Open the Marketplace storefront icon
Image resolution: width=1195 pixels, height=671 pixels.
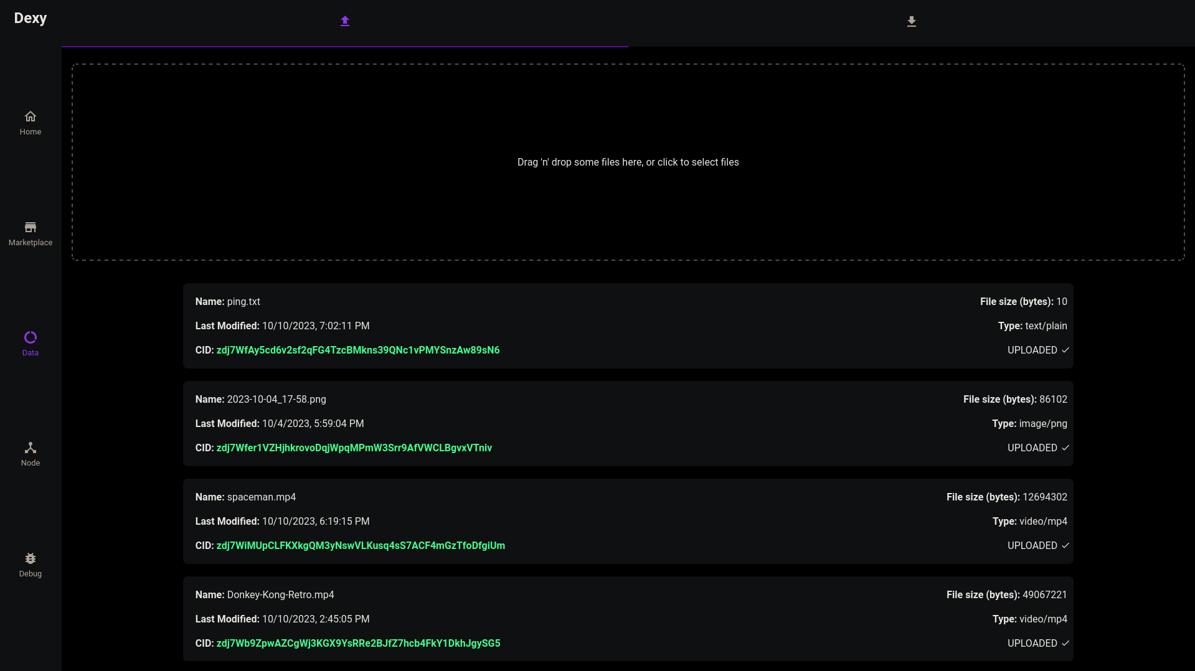[x=30, y=227]
